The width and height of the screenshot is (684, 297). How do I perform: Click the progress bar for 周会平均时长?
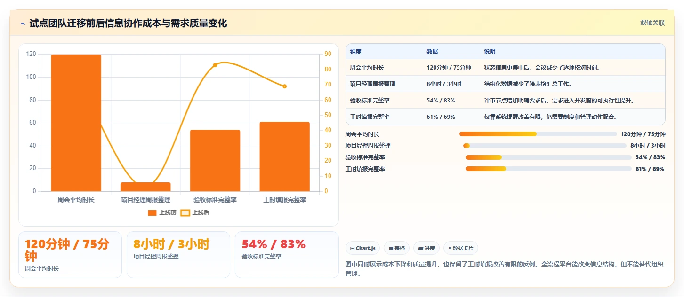(538, 134)
